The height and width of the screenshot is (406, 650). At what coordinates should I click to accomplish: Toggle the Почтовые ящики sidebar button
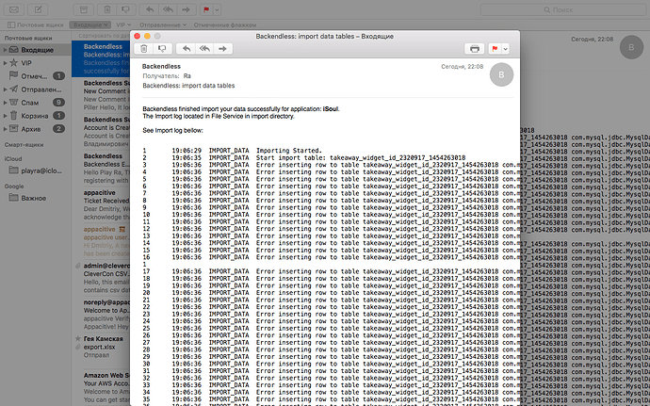click(35, 24)
